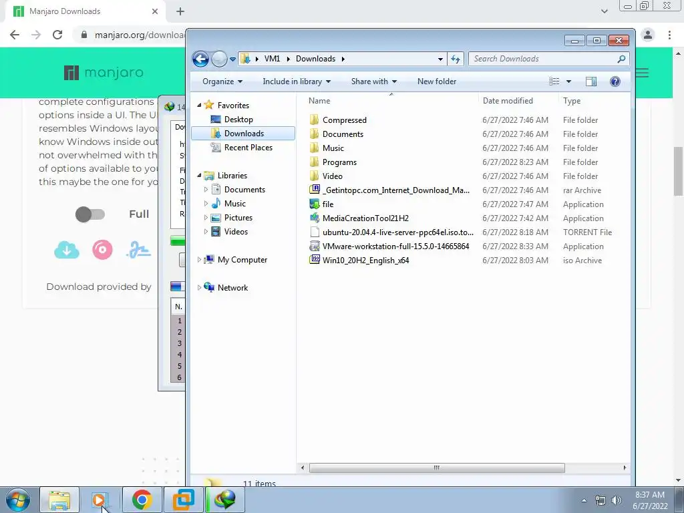Viewport: 684px width, 513px height.
Task: Click the blue cloud download icon
Action: pyautogui.click(x=67, y=250)
